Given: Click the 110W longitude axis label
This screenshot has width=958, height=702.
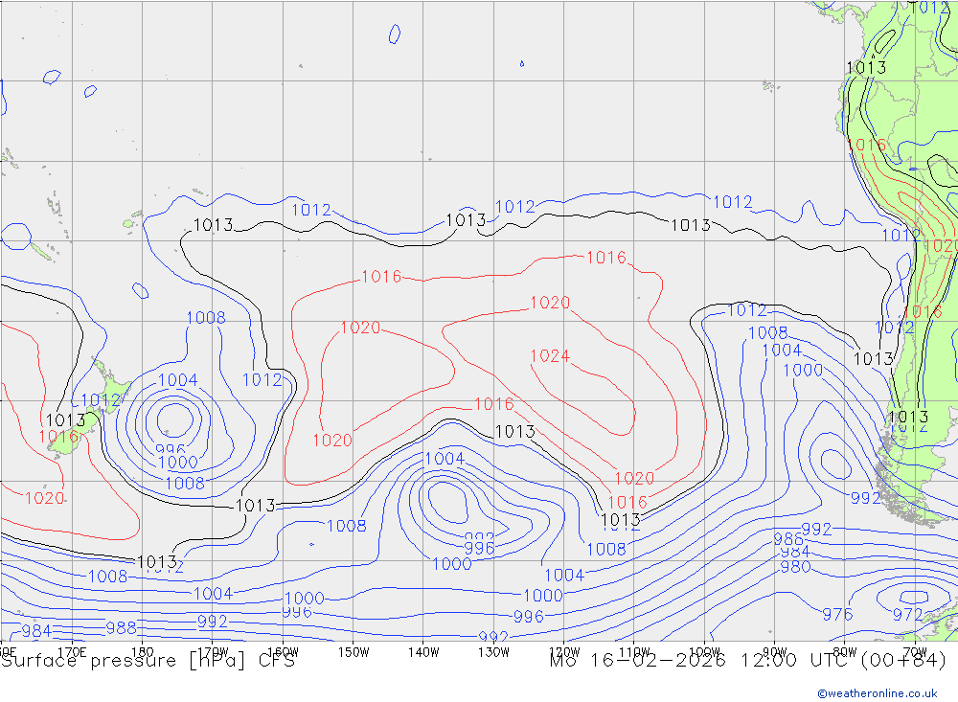Looking at the screenshot, I should click(633, 651).
